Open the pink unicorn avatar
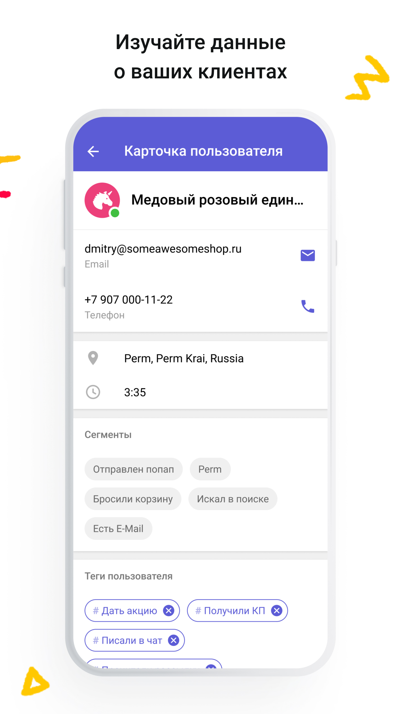The width and height of the screenshot is (401, 714). (x=102, y=200)
